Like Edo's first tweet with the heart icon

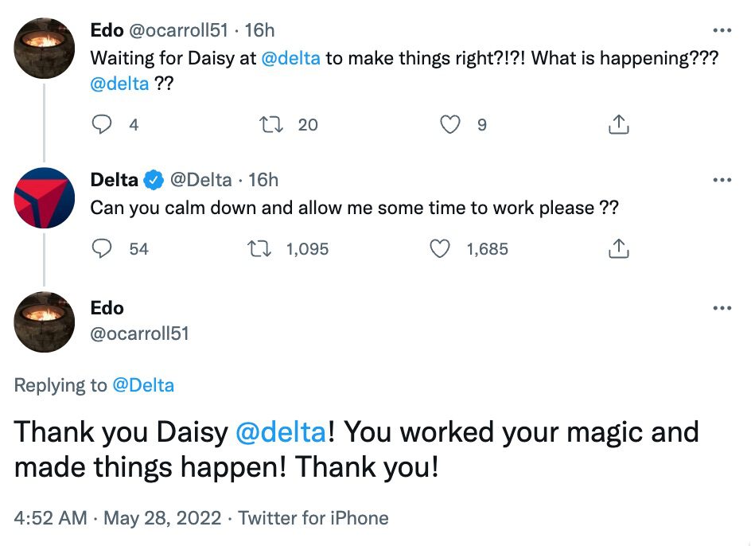[x=449, y=124]
